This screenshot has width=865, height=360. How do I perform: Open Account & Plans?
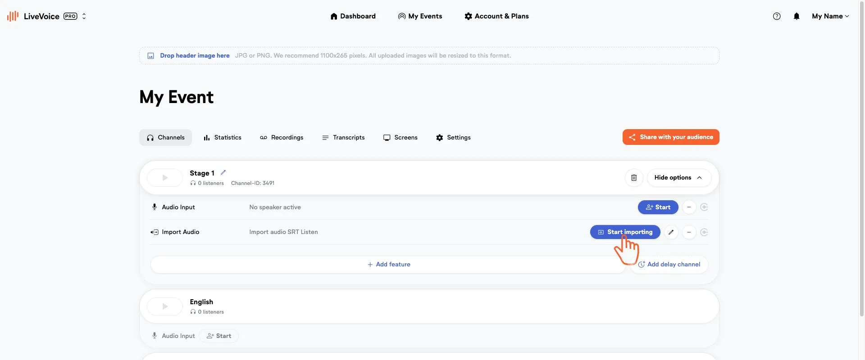point(496,16)
